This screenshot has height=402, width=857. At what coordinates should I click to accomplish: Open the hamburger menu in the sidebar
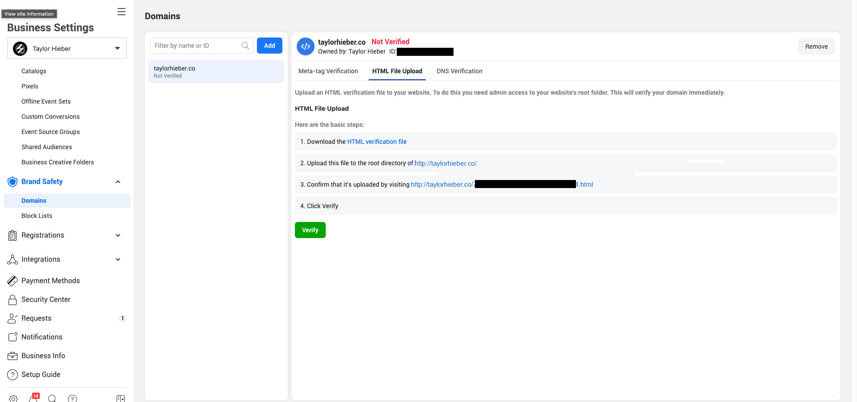tap(122, 12)
